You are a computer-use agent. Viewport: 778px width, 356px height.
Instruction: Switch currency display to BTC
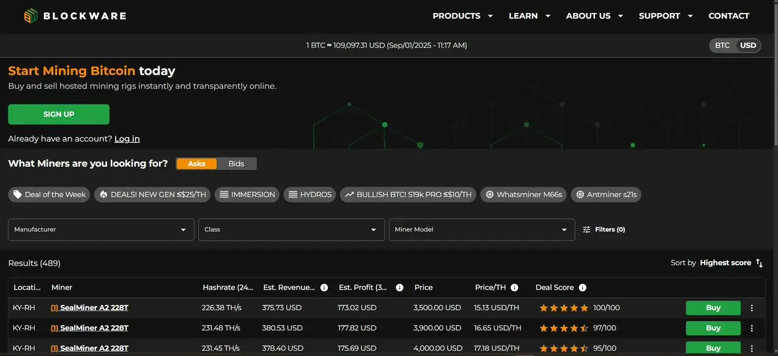click(x=722, y=45)
